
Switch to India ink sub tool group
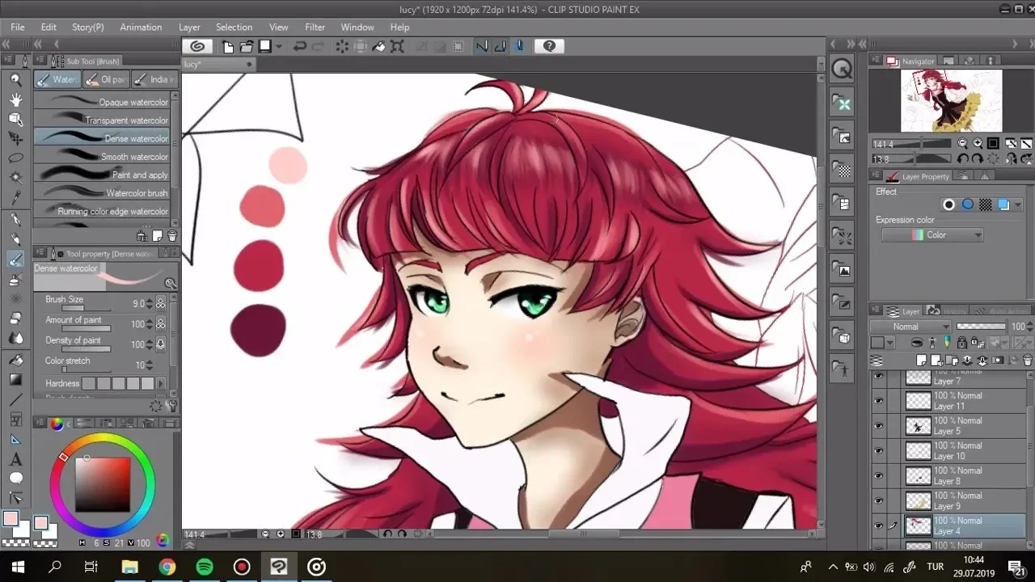pyautogui.click(x=153, y=79)
